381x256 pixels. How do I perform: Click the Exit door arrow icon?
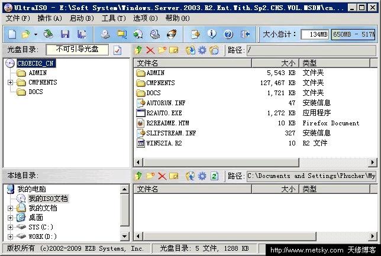(x=245, y=34)
